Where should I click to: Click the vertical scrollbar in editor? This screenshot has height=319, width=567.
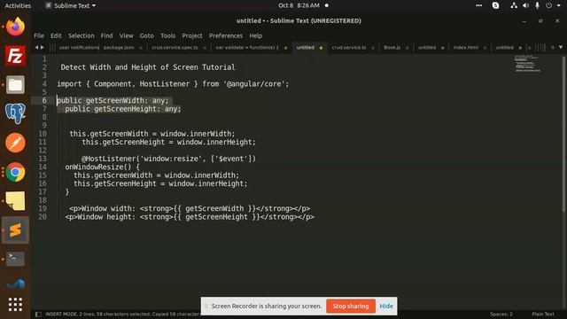pyautogui.click(x=563, y=134)
